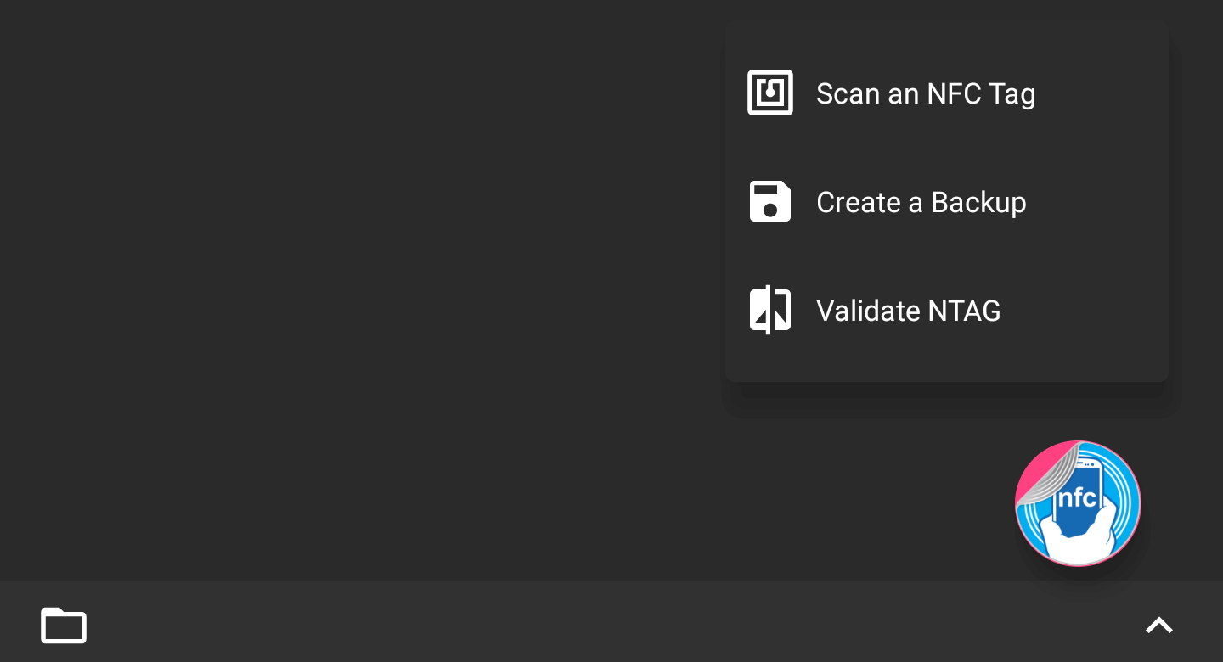Dismiss the menu by clicking empty background
1223x662 pixels.
coord(340,297)
